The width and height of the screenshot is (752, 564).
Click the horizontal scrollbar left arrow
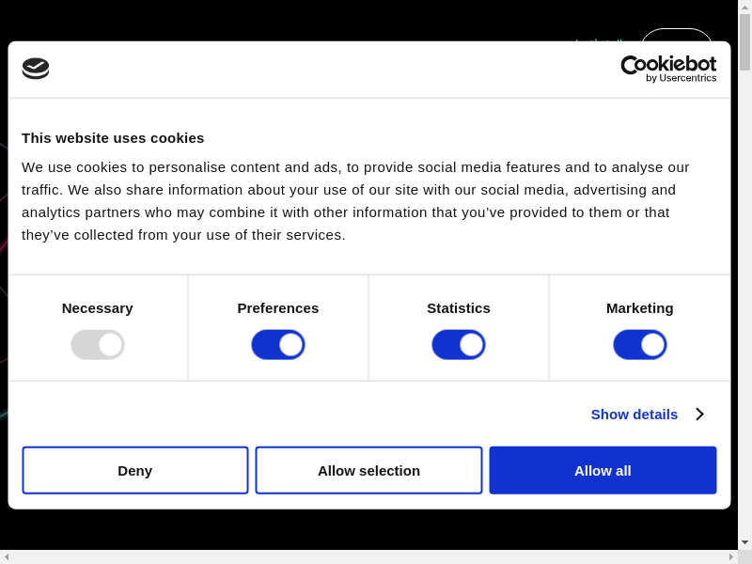pyautogui.click(x=7, y=556)
